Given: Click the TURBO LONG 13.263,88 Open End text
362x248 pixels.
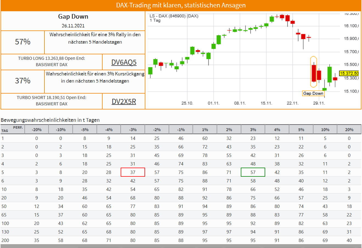Looking at the screenshot, I should (x=52, y=58).
